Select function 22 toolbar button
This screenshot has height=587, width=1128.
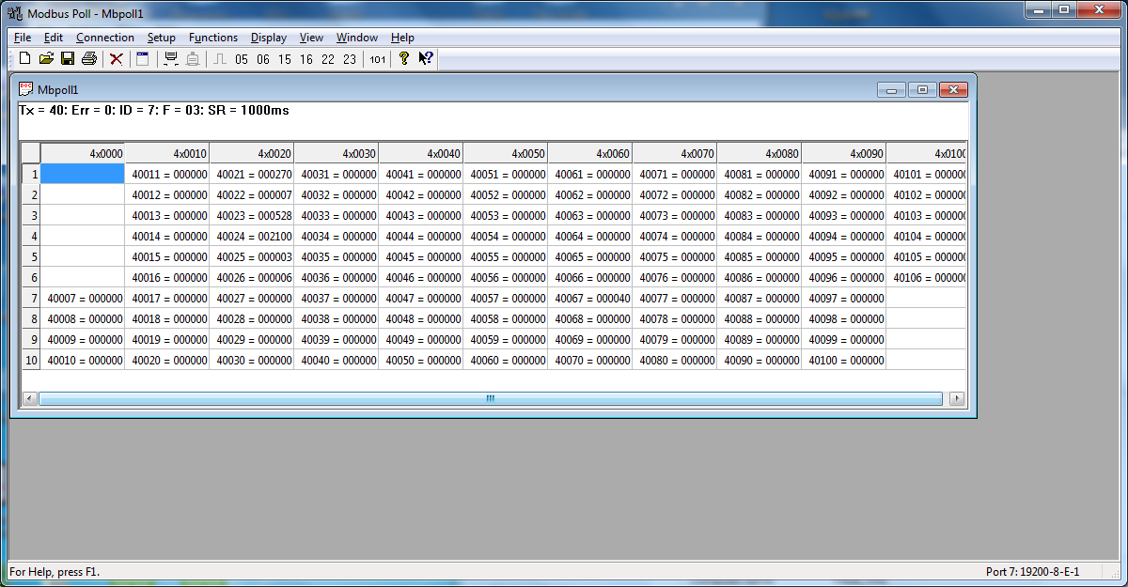pyautogui.click(x=328, y=59)
